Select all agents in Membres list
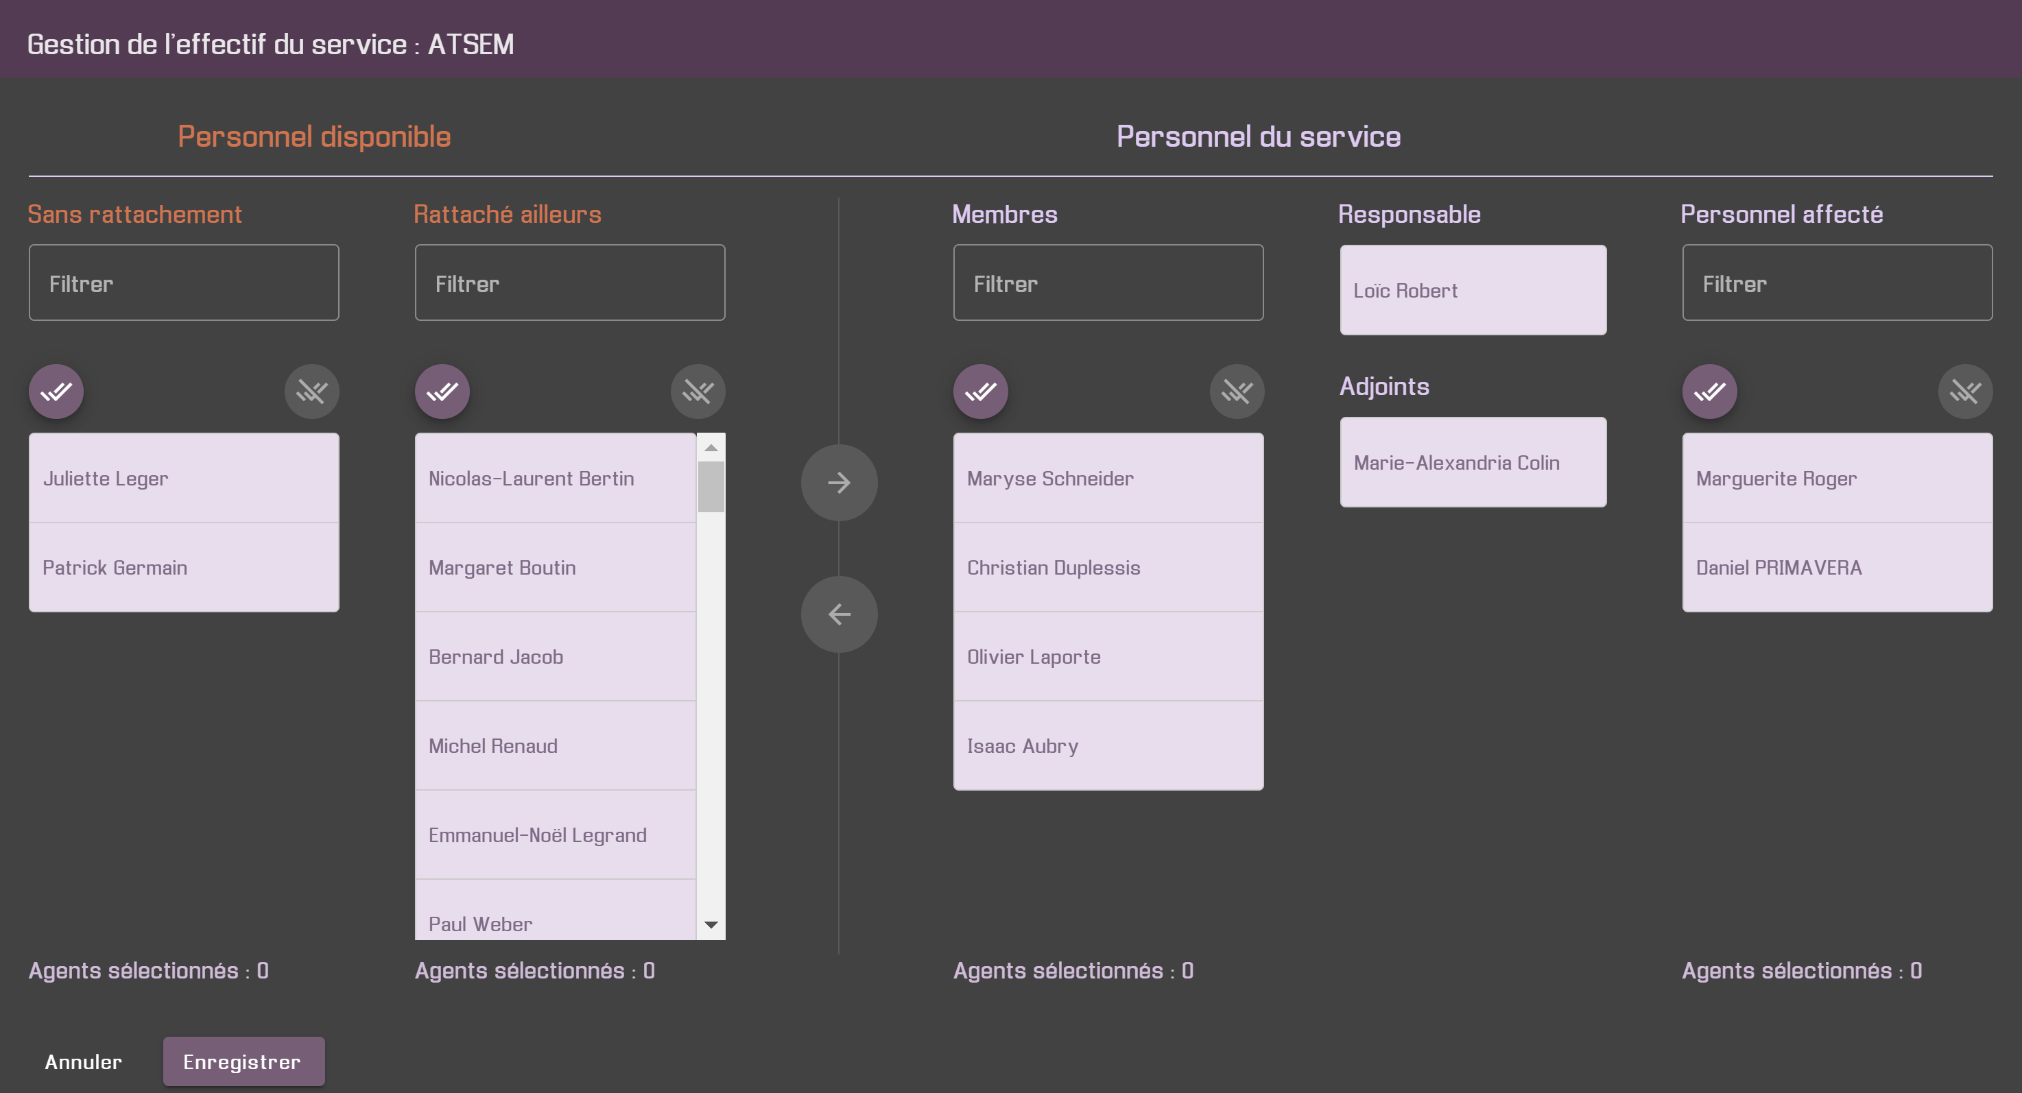2022x1093 pixels. point(982,391)
